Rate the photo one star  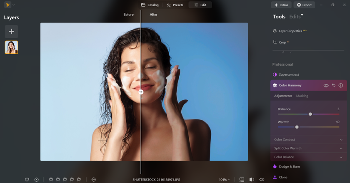(x=51, y=179)
